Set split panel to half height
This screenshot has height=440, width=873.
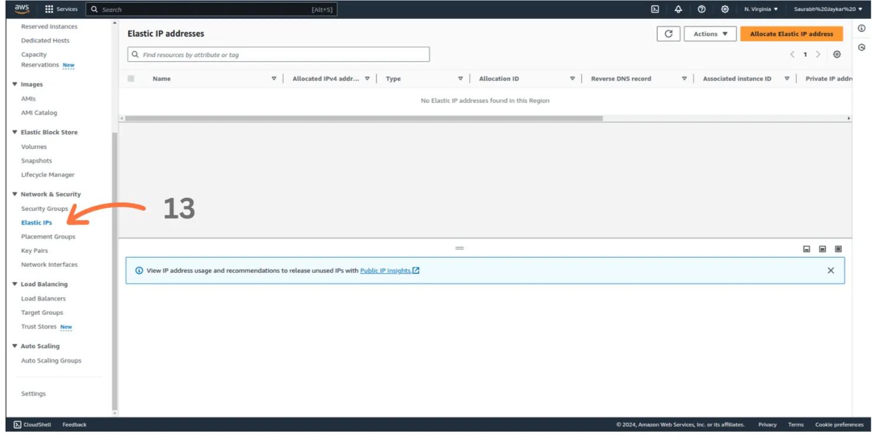(822, 249)
